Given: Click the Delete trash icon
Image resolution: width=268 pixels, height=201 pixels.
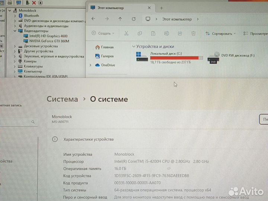Looking at the screenshot, I should click(x=193, y=33).
